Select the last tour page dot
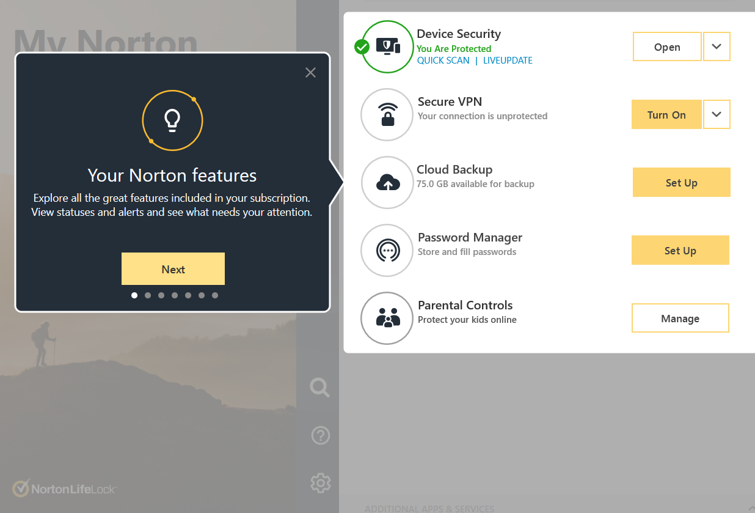Image resolution: width=755 pixels, height=513 pixels. [x=215, y=295]
